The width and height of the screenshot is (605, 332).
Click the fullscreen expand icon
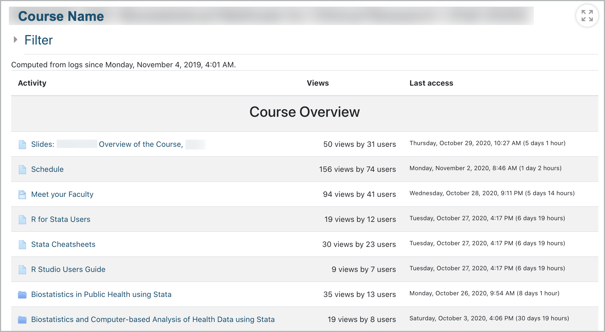point(587,16)
